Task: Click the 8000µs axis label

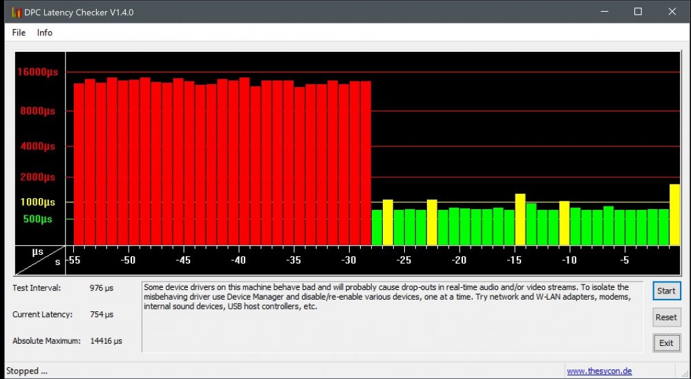Action: 38,111
